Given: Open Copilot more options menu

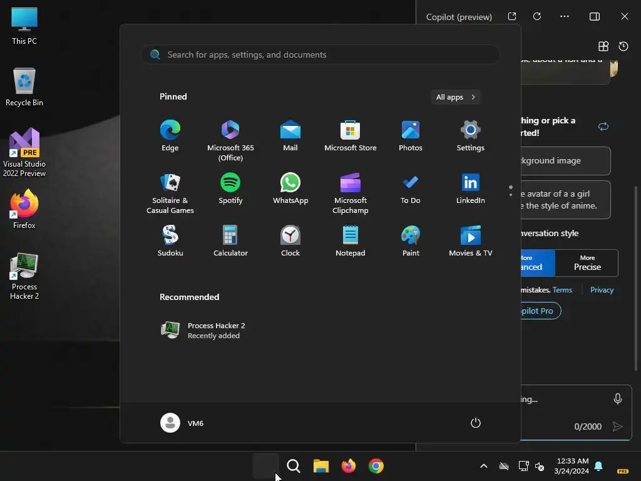Looking at the screenshot, I should [x=565, y=16].
